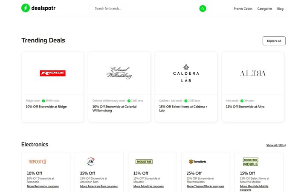Open the Caldera + Lab logo

tap(186, 73)
